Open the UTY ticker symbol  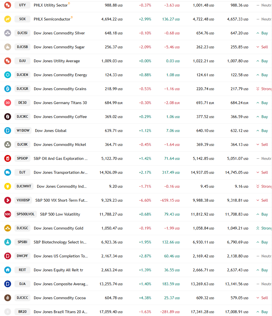(x=22, y=5)
